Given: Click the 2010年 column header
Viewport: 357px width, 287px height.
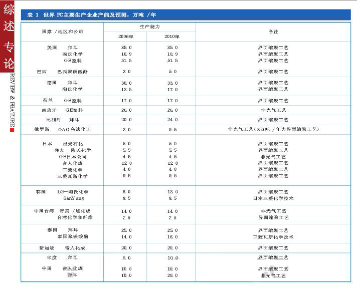Looking at the screenshot, I should pyautogui.click(x=172, y=37).
